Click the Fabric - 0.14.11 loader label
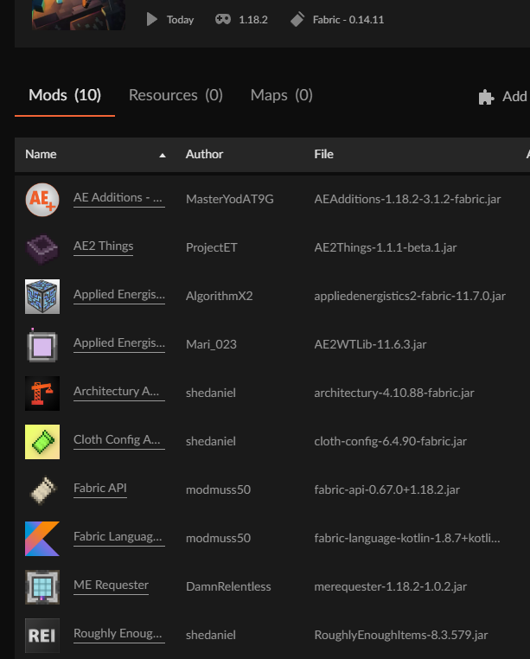Screen dimensions: 530x659 348,20
